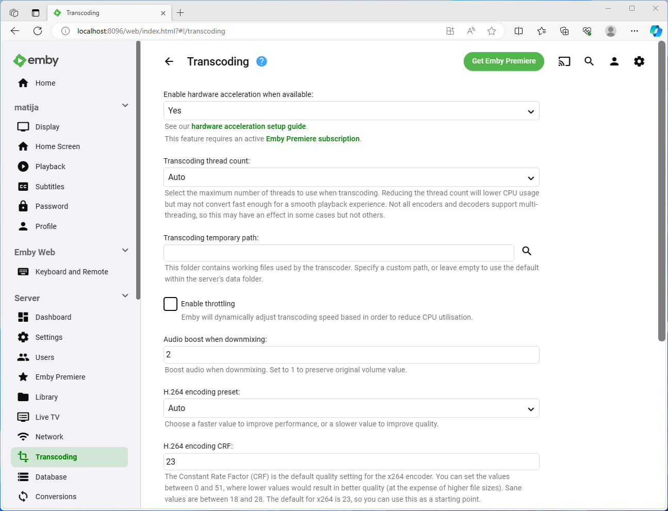Viewport: 668px width, 511px height.
Task: Click the Display monitor icon
Action: click(23, 127)
